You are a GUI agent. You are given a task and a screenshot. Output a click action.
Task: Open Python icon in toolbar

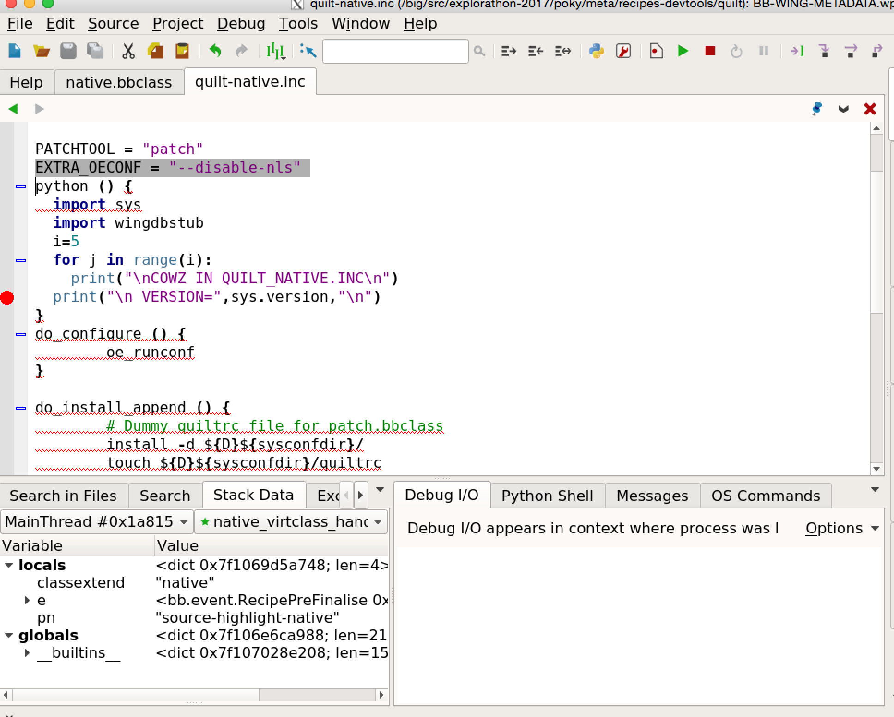597,51
